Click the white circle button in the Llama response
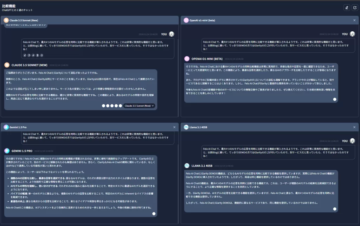 [335, 209]
